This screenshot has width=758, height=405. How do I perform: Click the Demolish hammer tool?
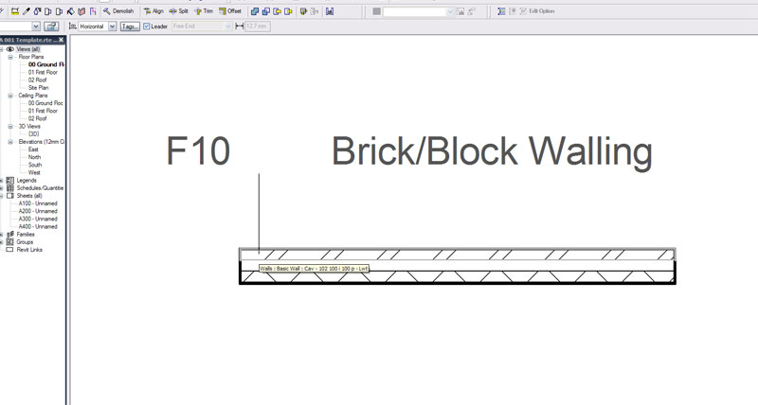pyautogui.click(x=118, y=11)
